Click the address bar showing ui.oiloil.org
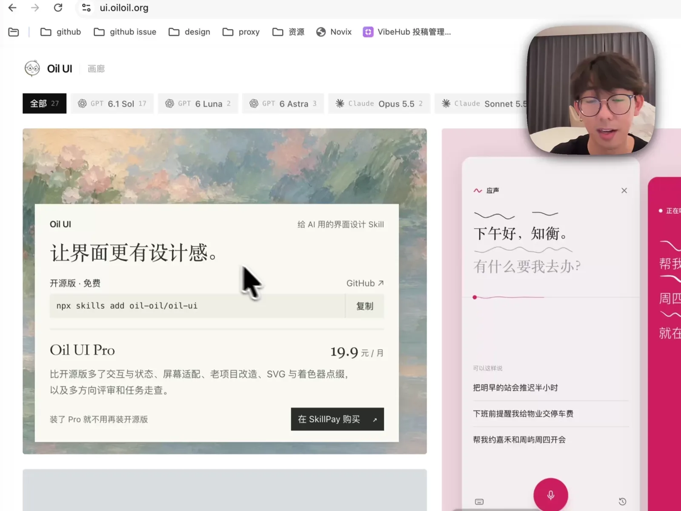This screenshot has width=681, height=511. pyautogui.click(x=124, y=8)
